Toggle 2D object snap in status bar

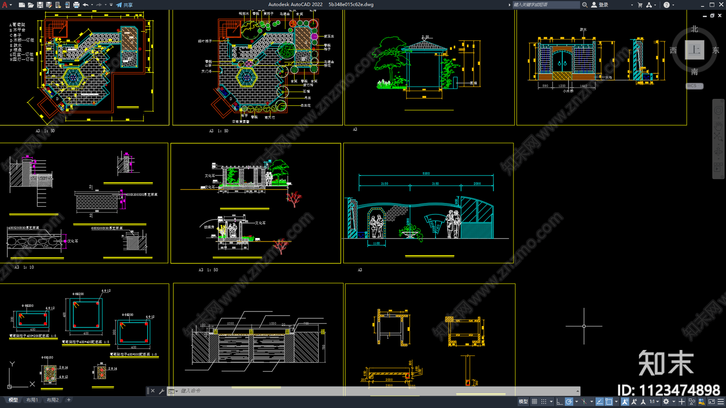608,402
